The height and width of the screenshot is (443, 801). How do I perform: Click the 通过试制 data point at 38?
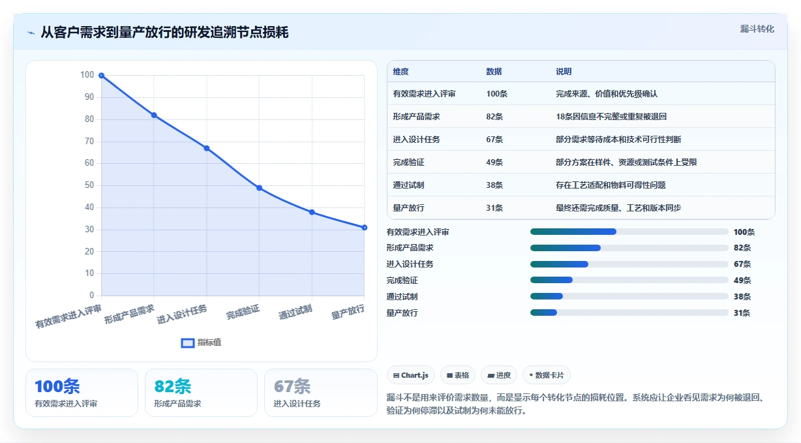point(312,212)
